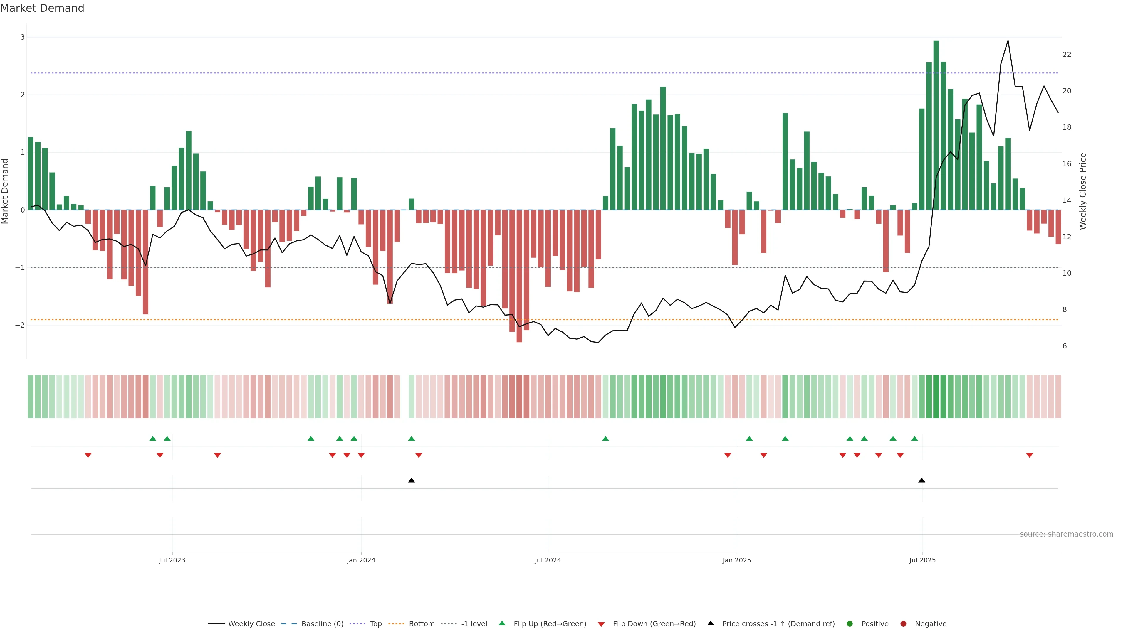Click the purple dotted Top legend line icon
Screen dimensions: 1128x634
tap(357, 623)
